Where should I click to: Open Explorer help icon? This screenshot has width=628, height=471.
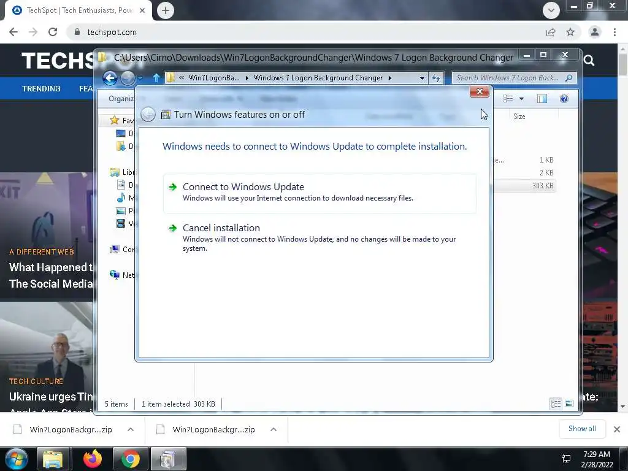tap(564, 99)
